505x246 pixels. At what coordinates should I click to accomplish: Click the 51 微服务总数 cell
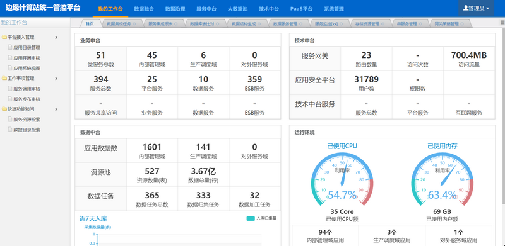point(101,59)
